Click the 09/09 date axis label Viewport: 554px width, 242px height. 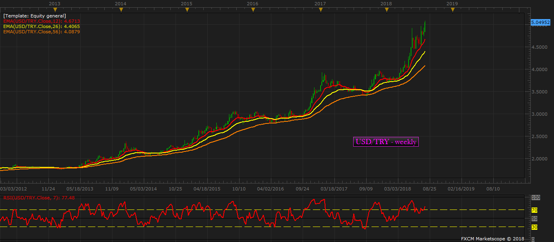(x=366, y=189)
